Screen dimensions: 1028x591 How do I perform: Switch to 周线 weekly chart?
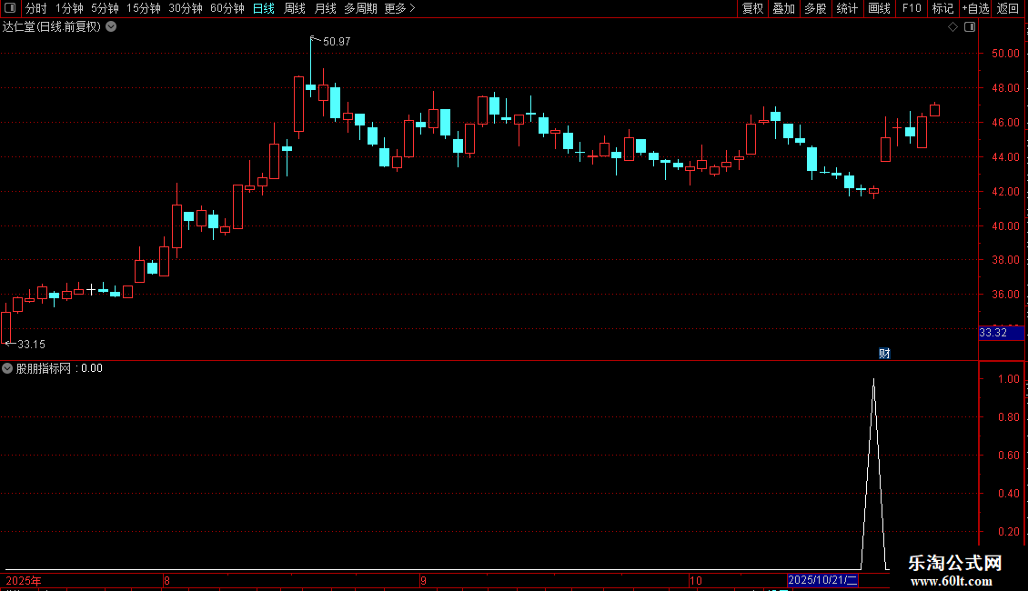click(295, 8)
